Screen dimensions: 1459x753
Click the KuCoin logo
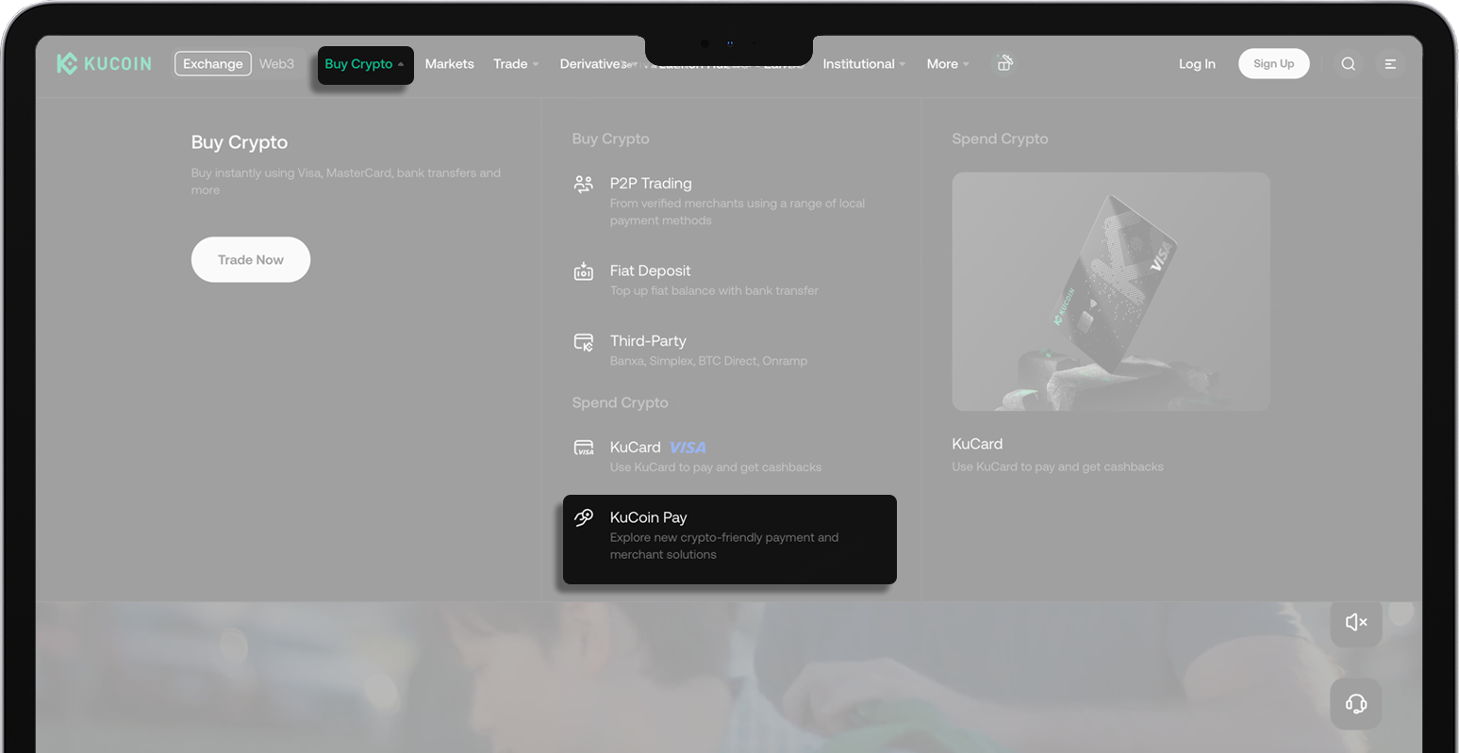[104, 64]
